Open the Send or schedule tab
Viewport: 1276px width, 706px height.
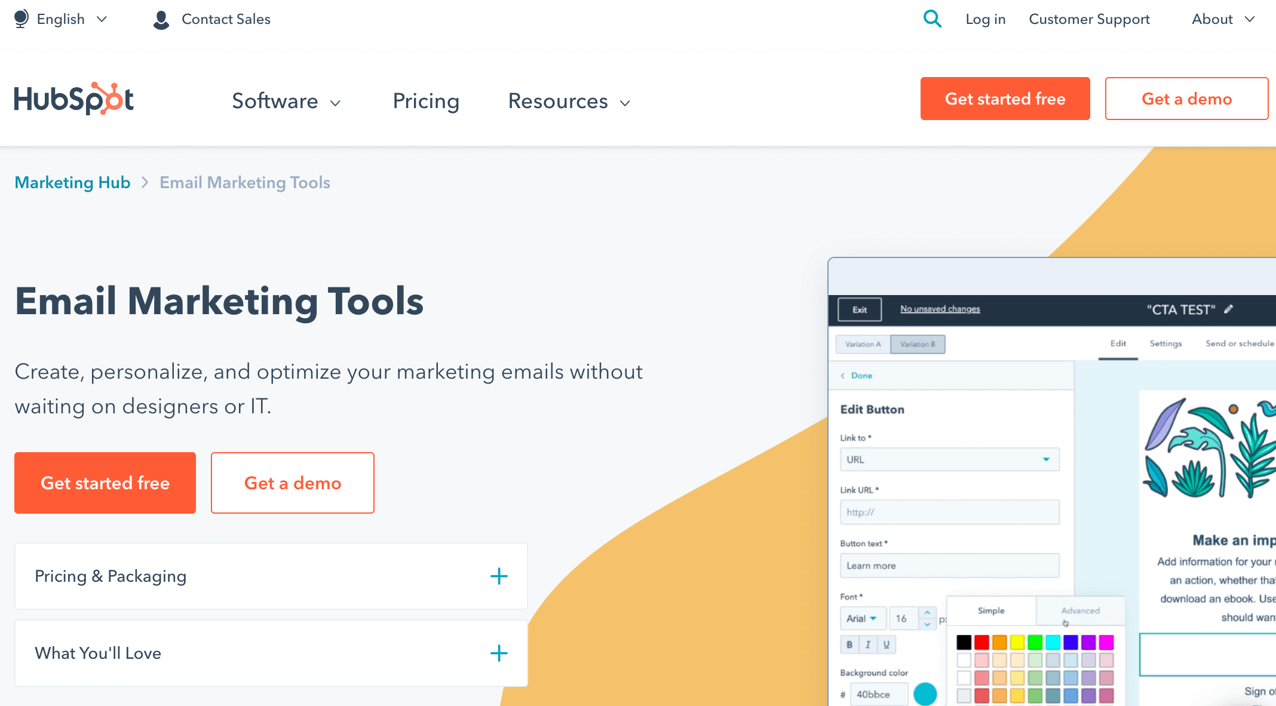click(1240, 343)
